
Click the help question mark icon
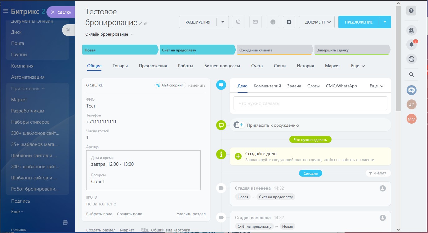(412, 11)
